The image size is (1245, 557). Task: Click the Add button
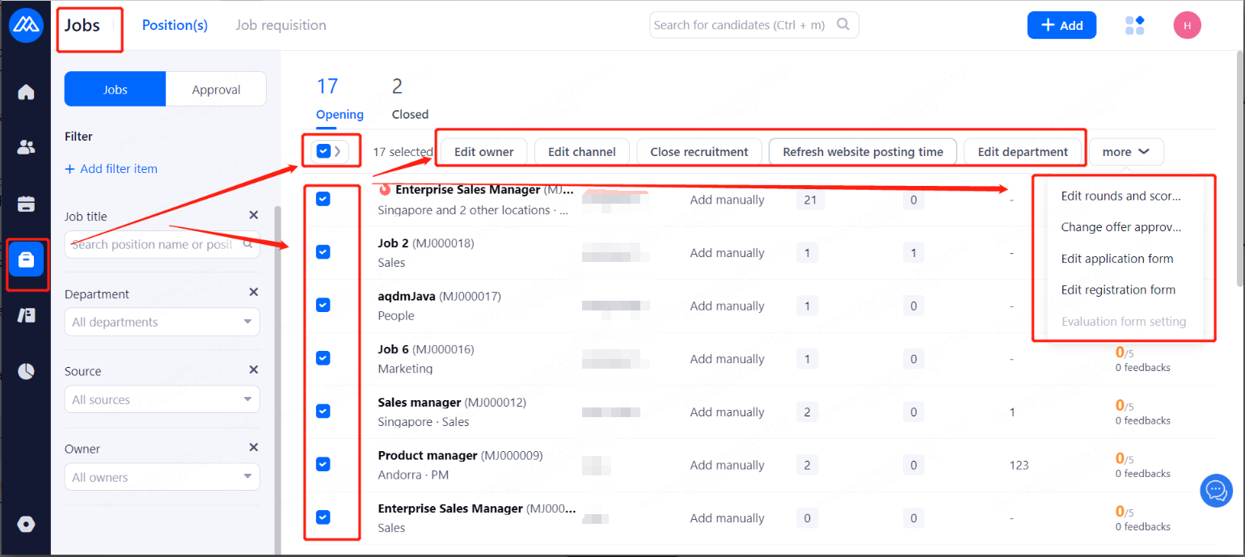1061,25
